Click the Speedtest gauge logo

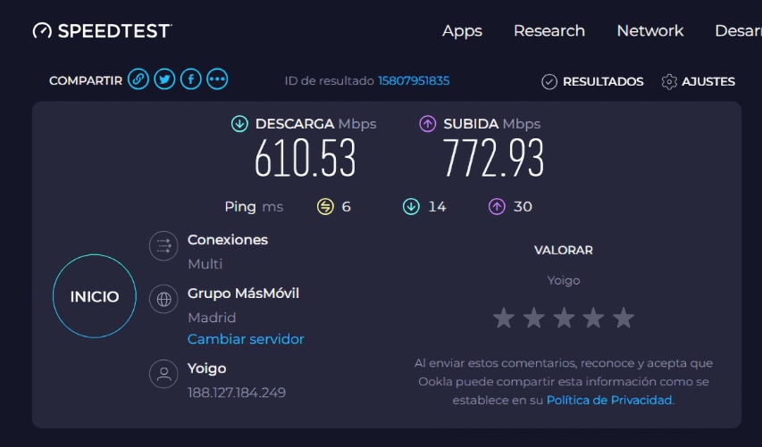pos(42,30)
